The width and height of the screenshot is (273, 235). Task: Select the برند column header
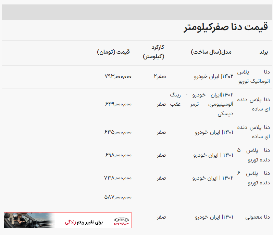[263, 52]
